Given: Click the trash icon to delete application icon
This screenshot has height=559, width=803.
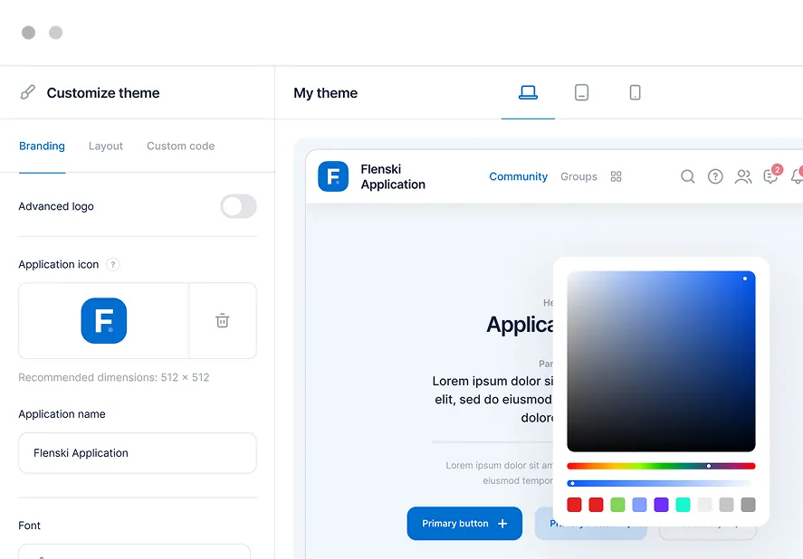Looking at the screenshot, I should [x=223, y=320].
